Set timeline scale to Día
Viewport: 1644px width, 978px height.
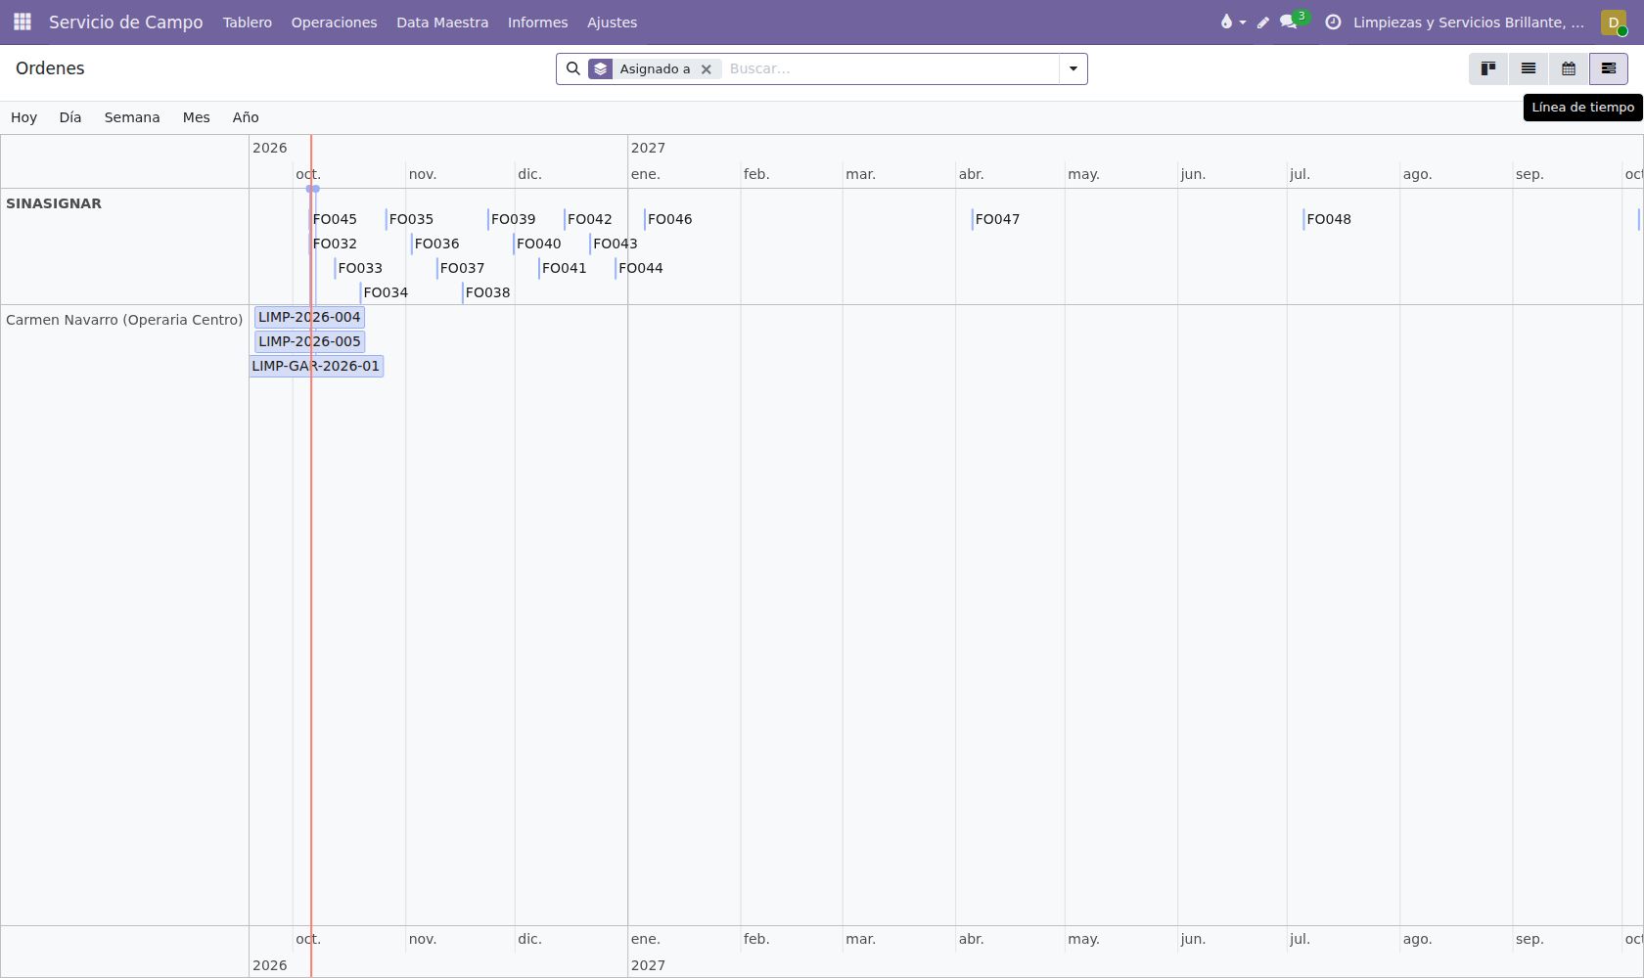[70, 117]
